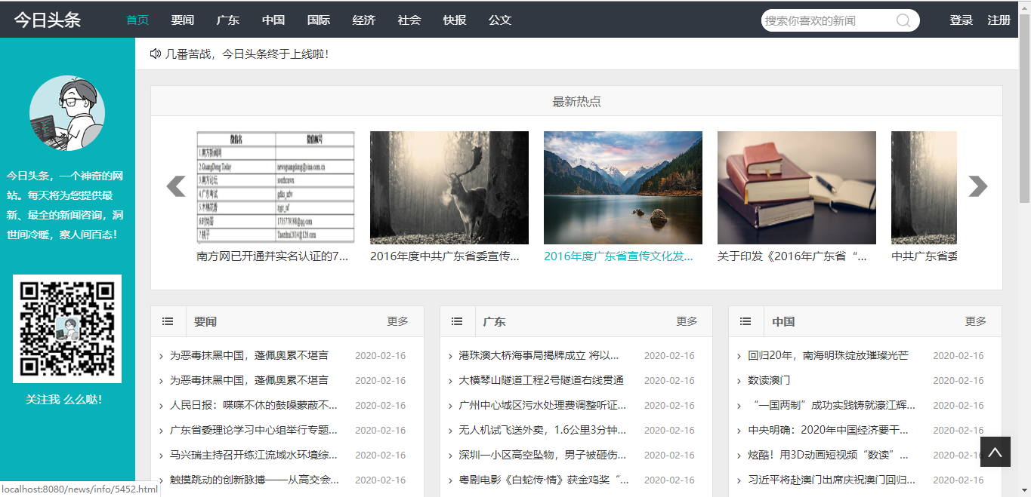Open the 社会 navigation item
Screen dimensions: 1031x497
tap(409, 20)
